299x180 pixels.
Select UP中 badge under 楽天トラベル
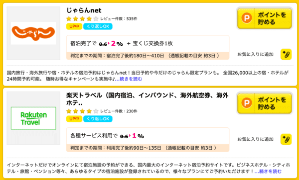[74, 119]
